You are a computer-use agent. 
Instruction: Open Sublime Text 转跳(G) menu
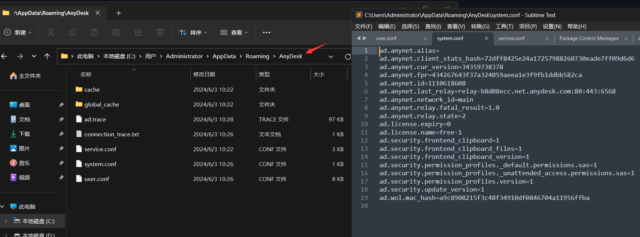pos(480,26)
